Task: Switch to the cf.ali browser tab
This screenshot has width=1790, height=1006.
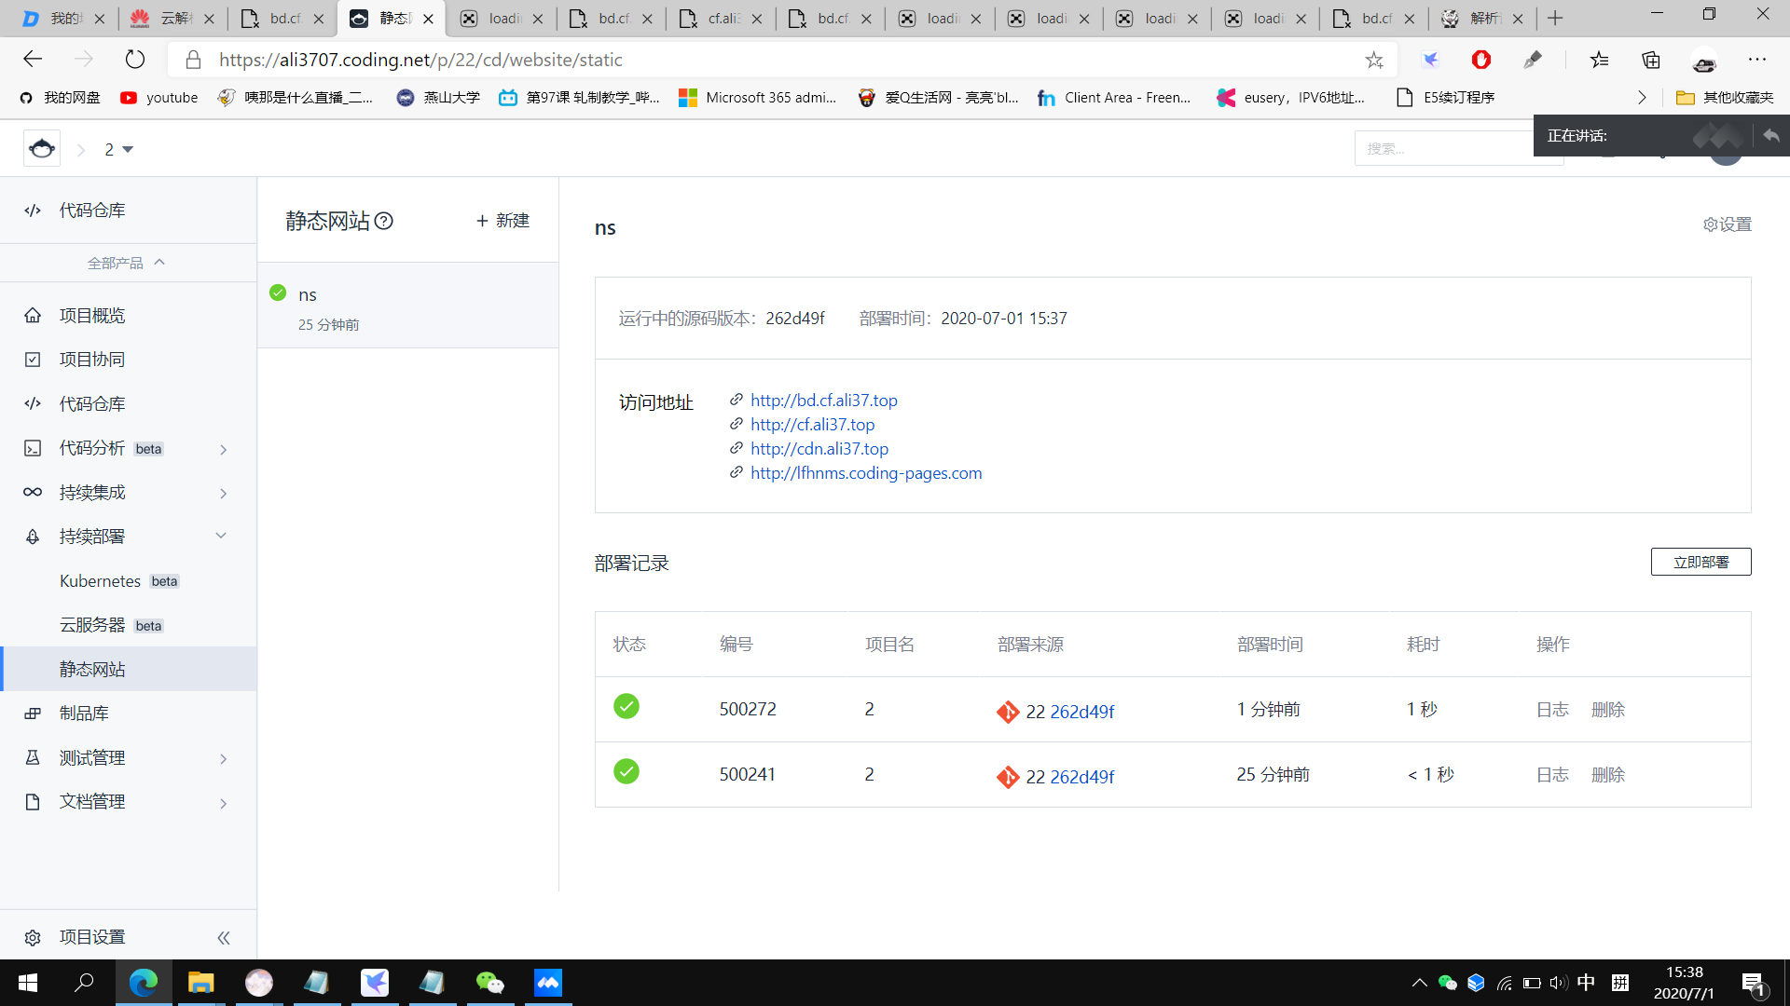Action: click(721, 19)
